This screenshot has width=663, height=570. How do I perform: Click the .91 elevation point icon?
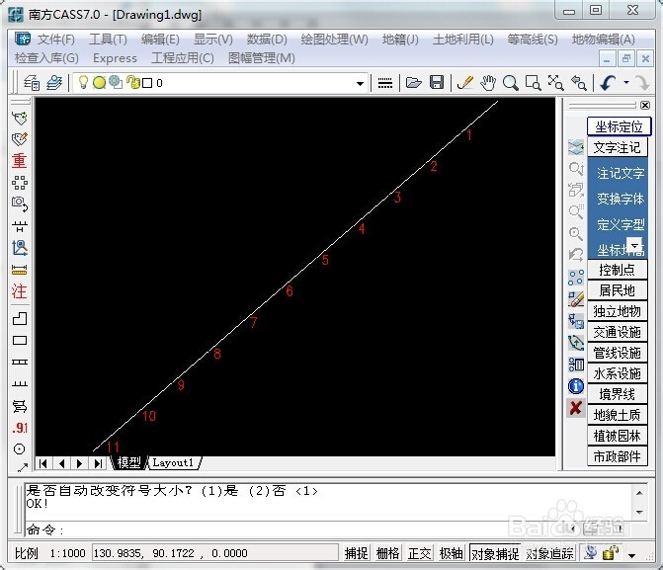coord(20,428)
